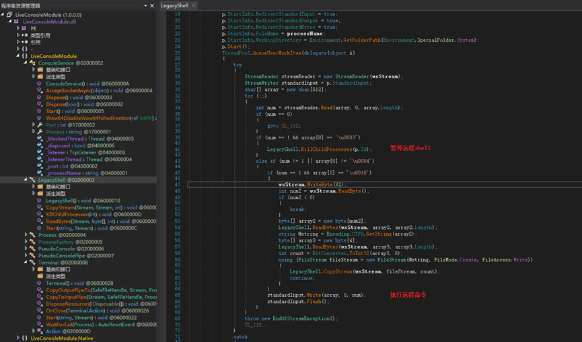Screen dimensions: 582x342
Task: Expand the PseudoConsolePipe class node
Action: (x=26, y=255)
